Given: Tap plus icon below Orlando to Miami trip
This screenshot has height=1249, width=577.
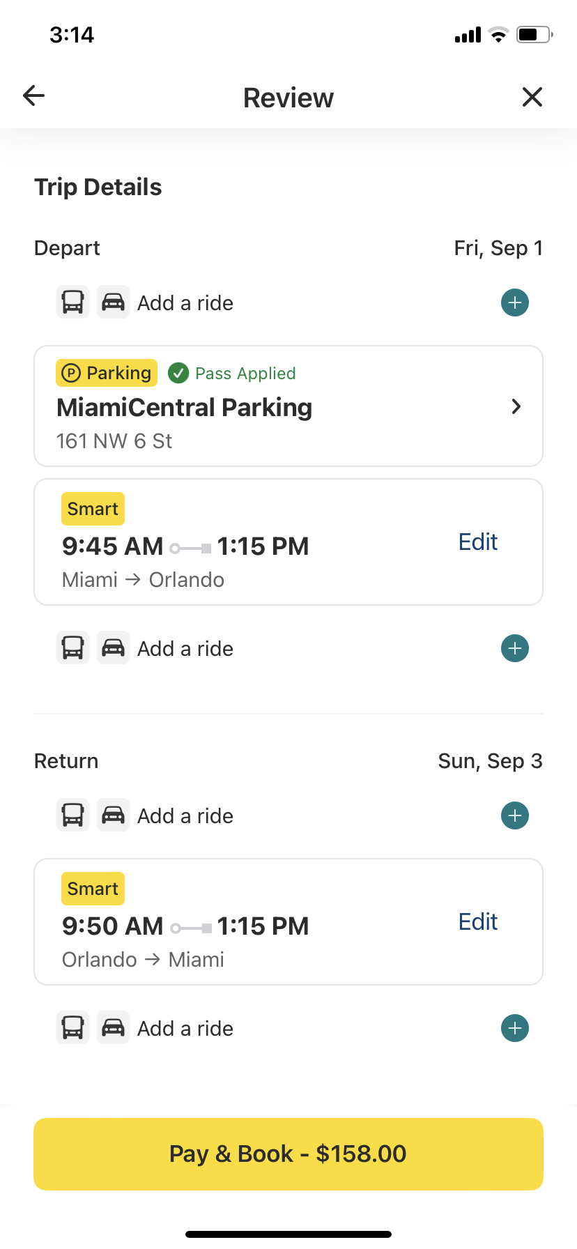Looking at the screenshot, I should 515,1028.
